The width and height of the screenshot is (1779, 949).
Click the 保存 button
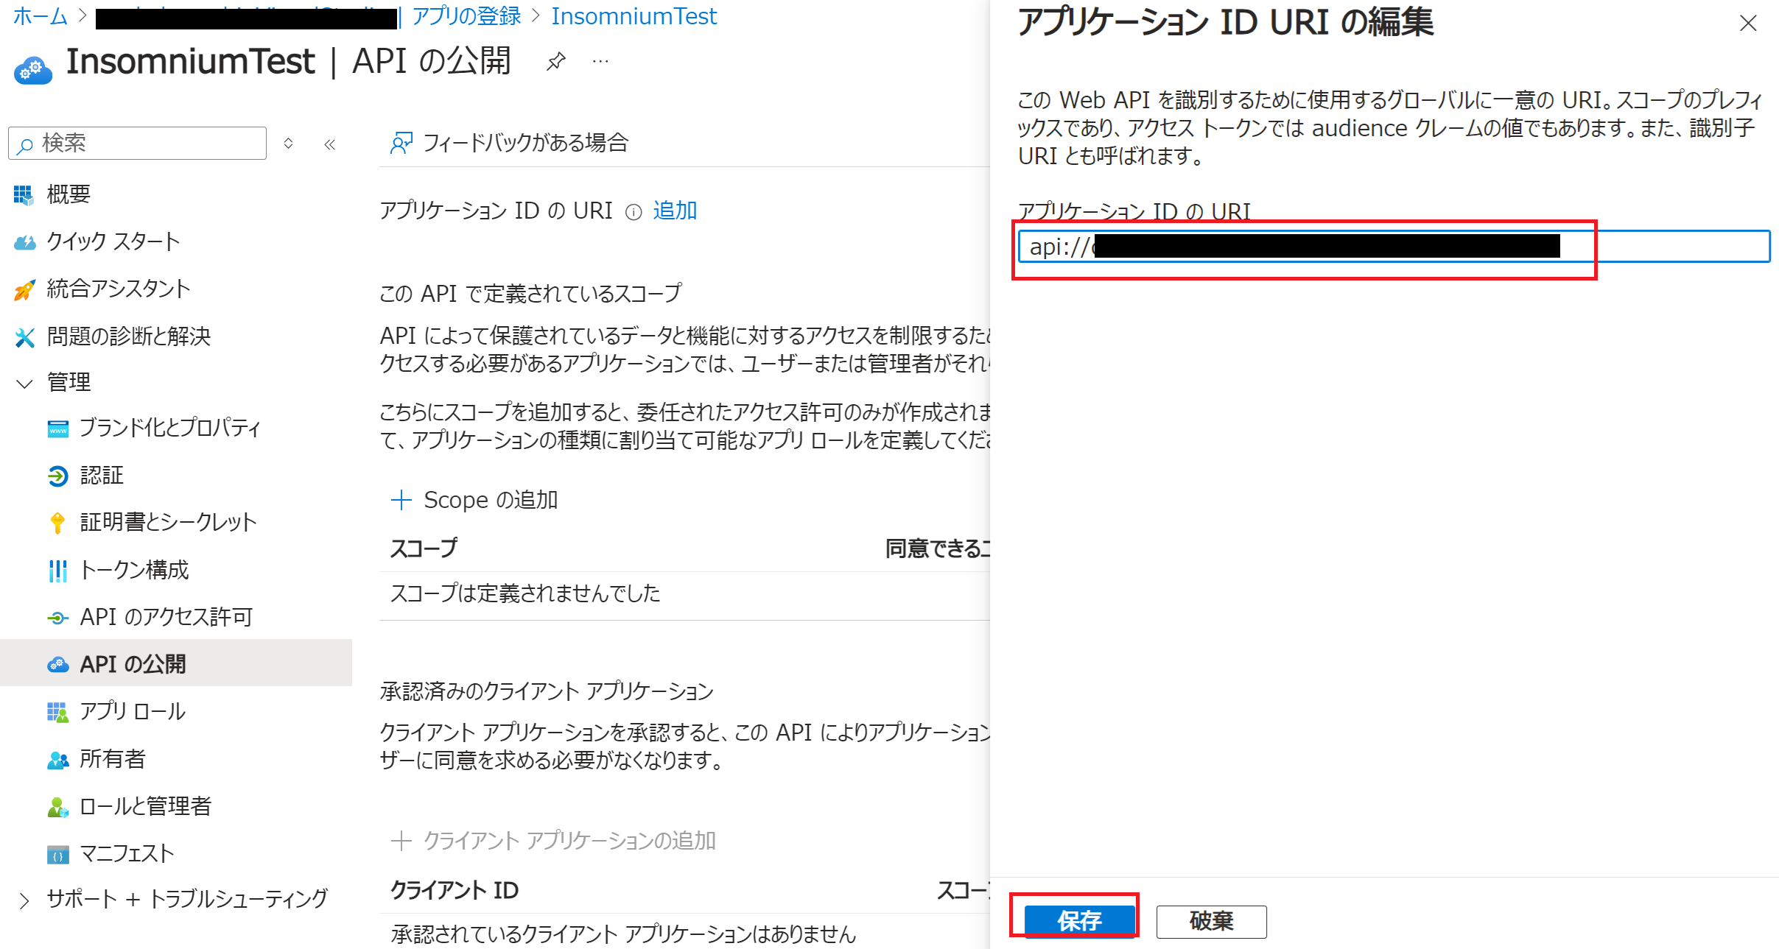[x=1079, y=920]
